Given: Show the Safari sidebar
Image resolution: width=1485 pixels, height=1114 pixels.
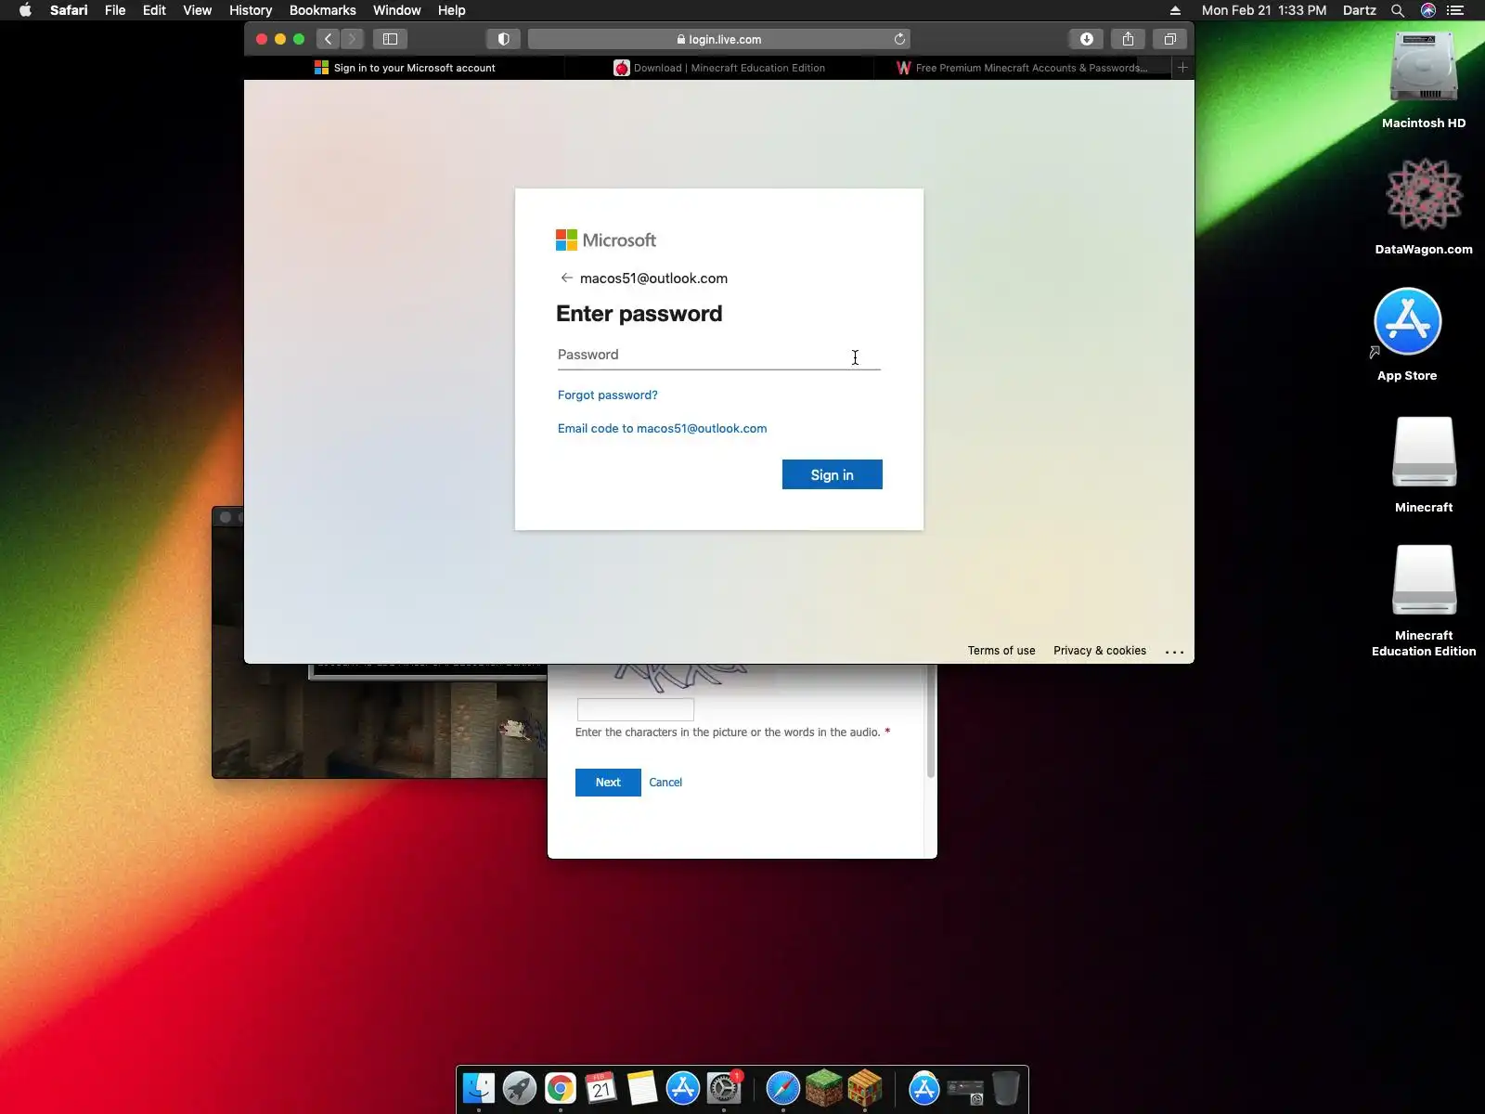Looking at the screenshot, I should click(390, 39).
